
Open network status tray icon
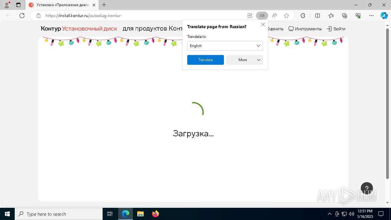(x=344, y=214)
